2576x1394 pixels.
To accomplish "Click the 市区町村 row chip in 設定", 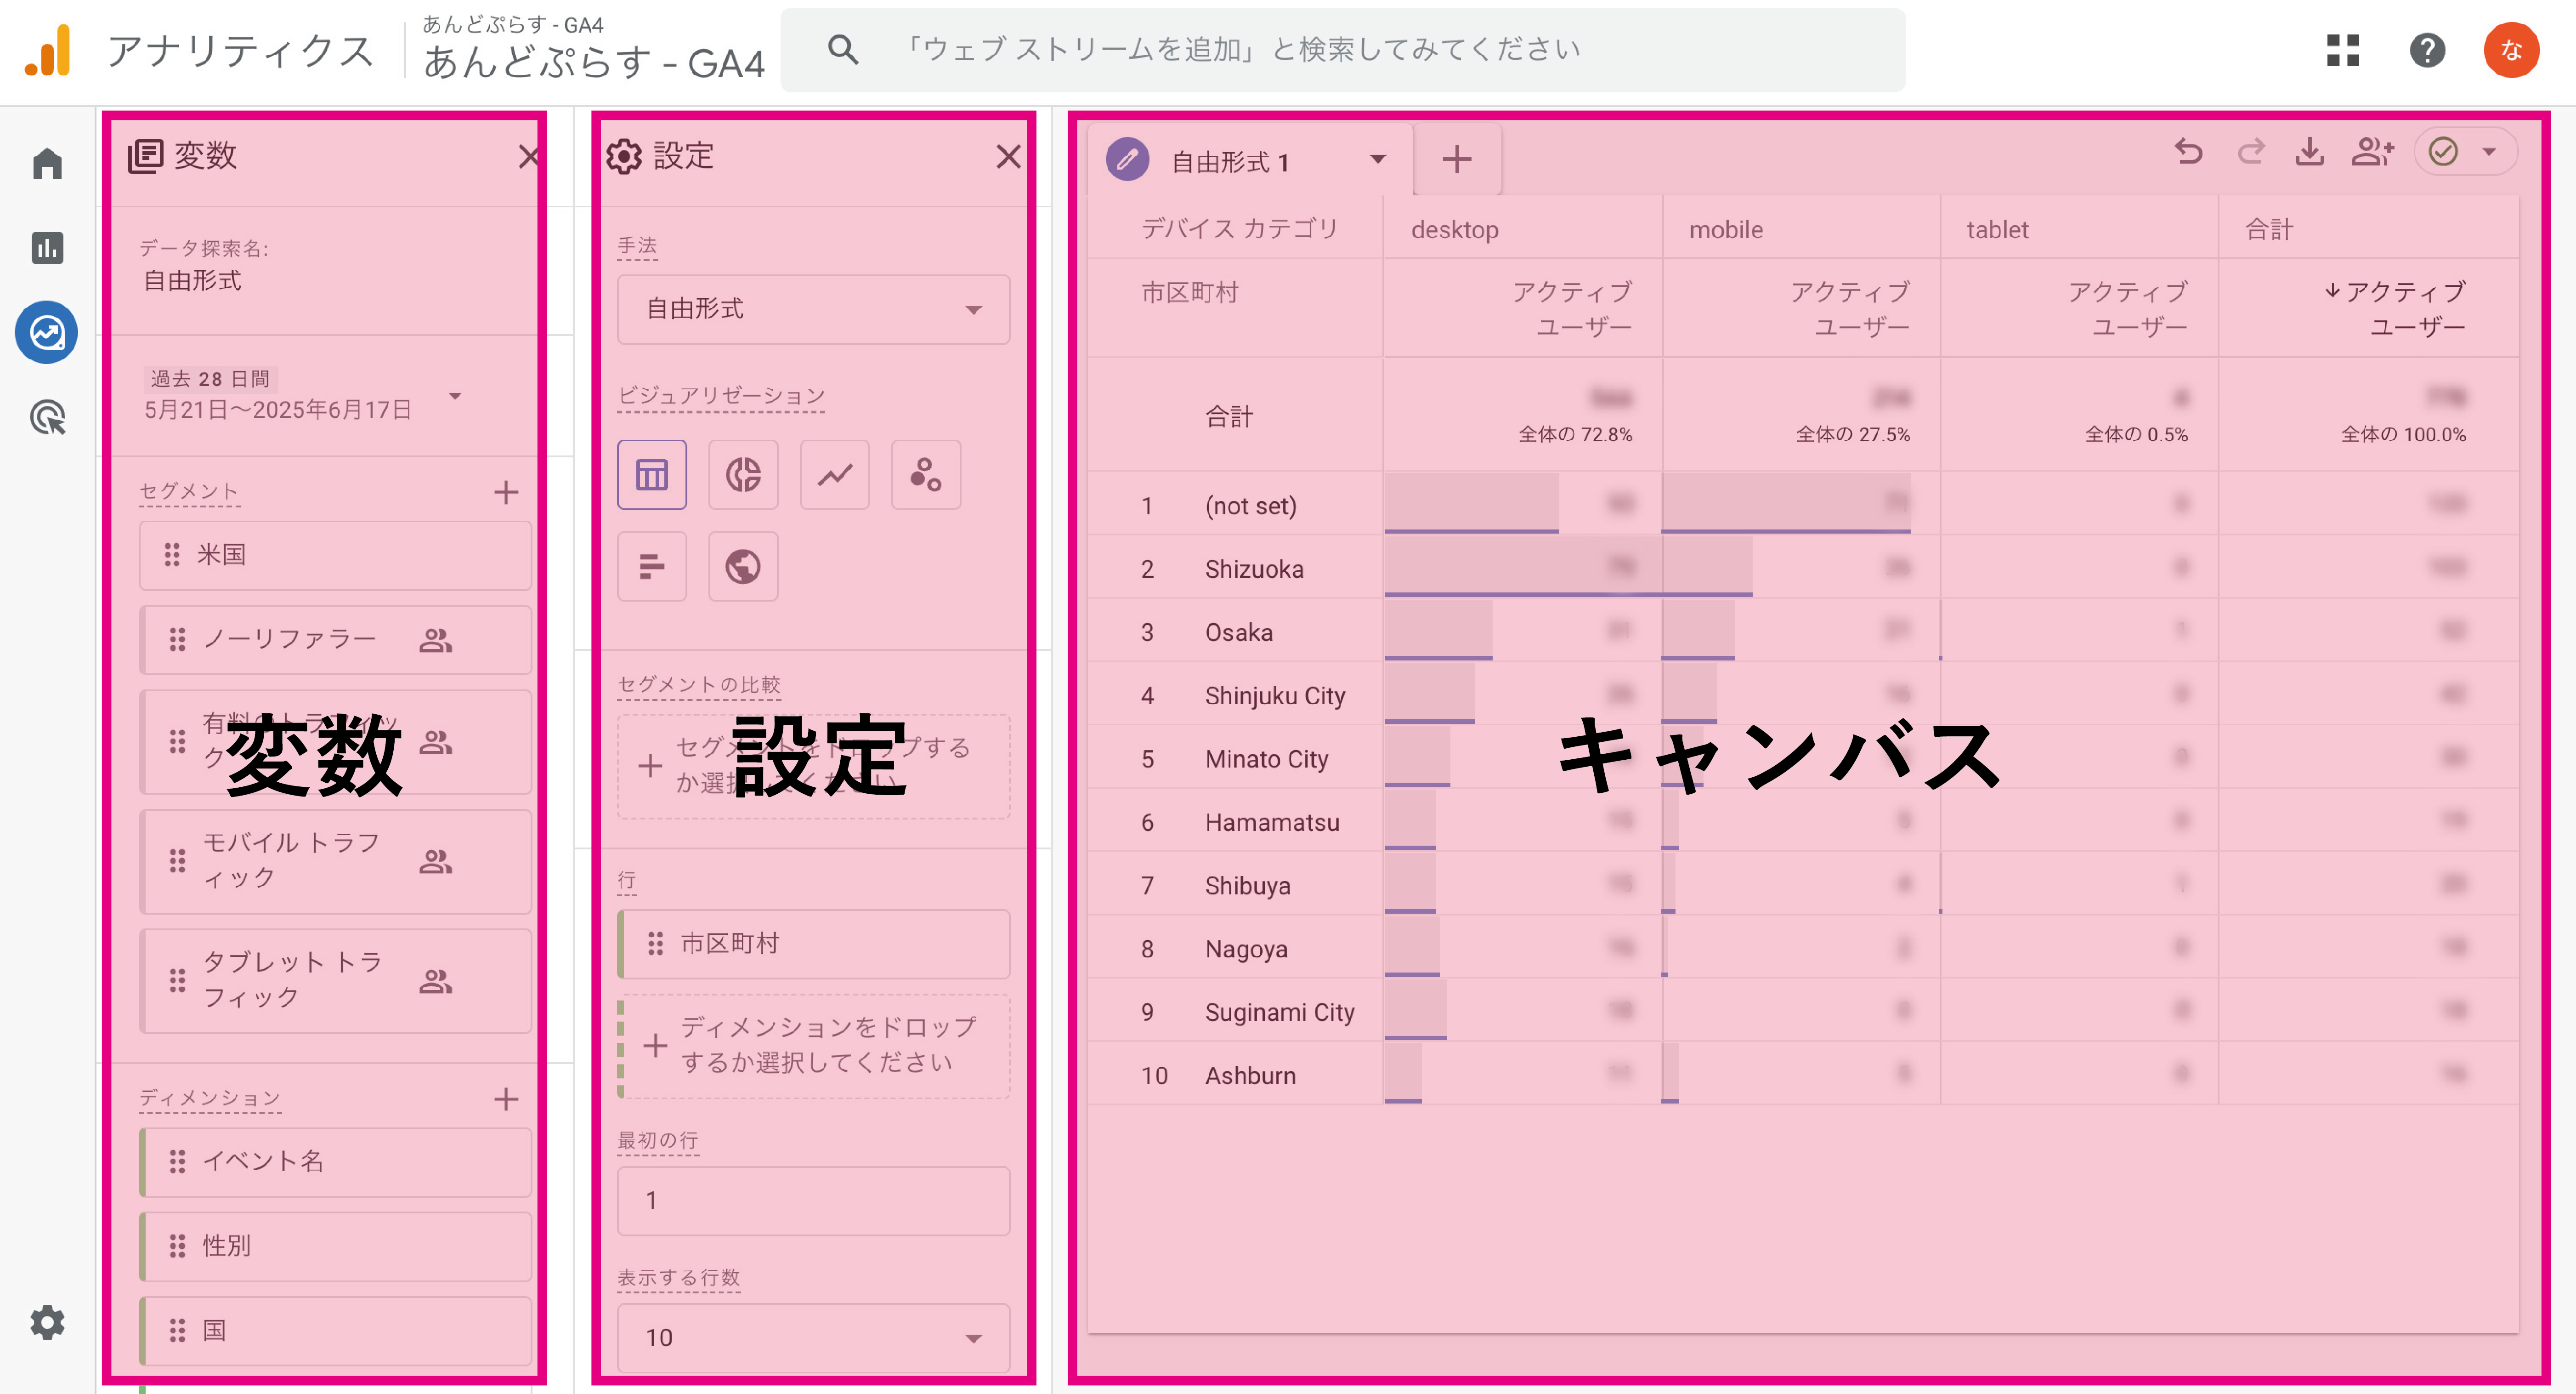I will coord(813,943).
